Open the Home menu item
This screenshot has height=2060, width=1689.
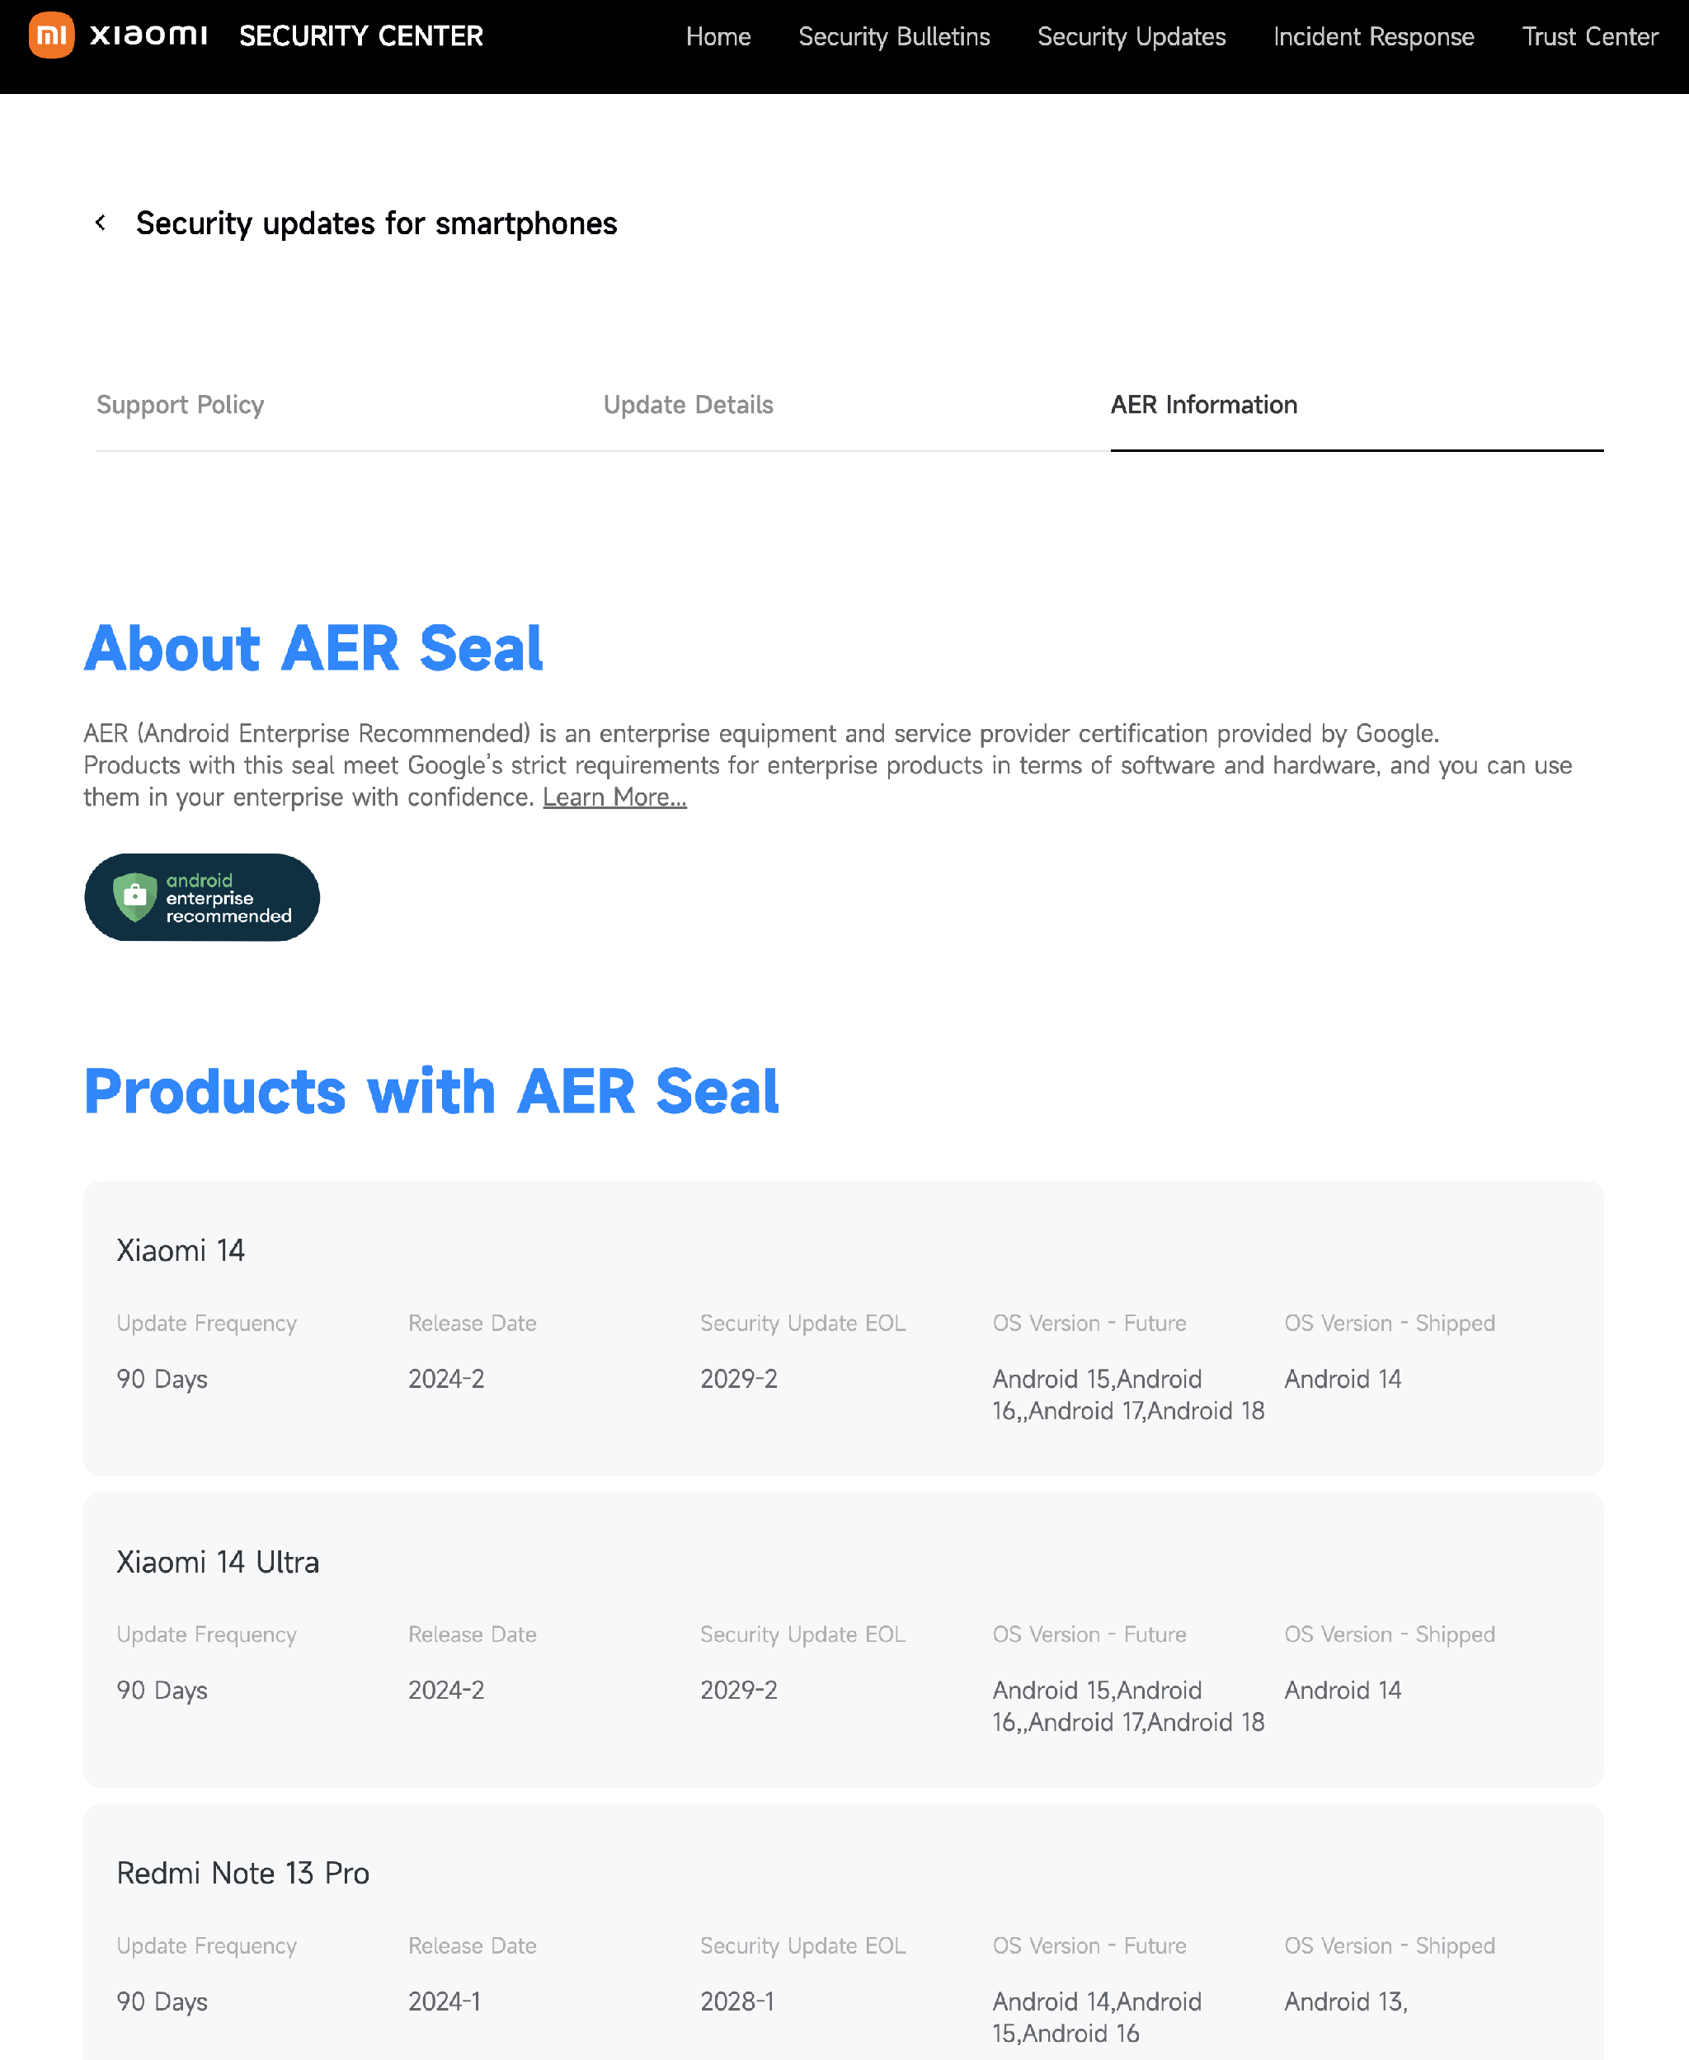click(718, 37)
